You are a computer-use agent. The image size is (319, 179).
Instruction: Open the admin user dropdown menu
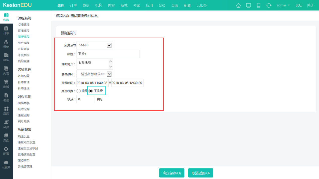point(283,5)
